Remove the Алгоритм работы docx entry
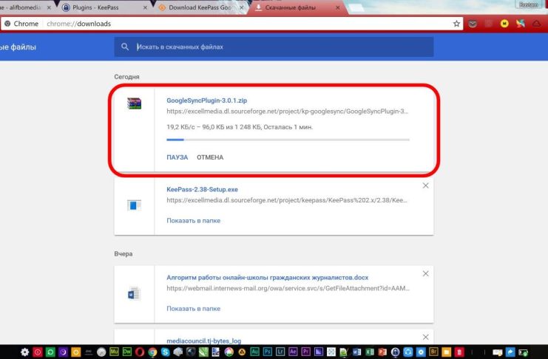Image resolution: width=548 pixels, height=359 pixels. [x=425, y=274]
